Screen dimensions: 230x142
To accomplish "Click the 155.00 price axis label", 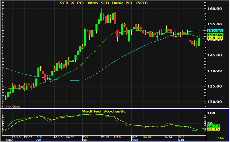I will tap(214, 24).
